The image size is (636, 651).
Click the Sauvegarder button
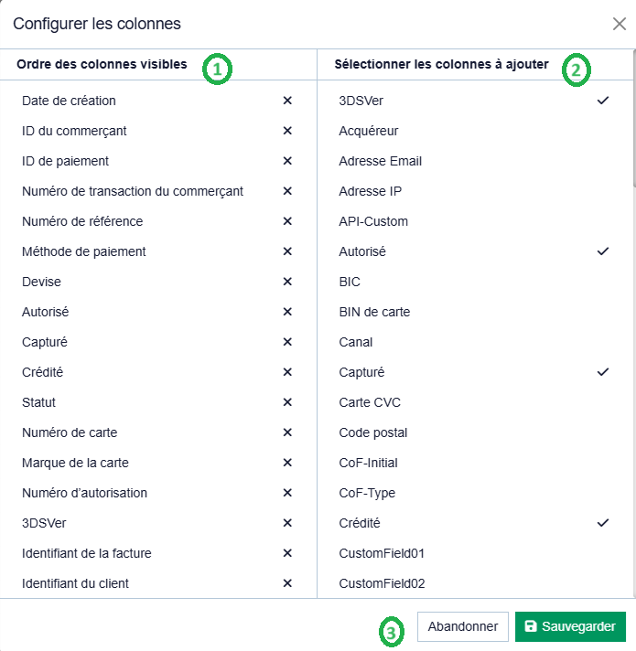tap(570, 627)
